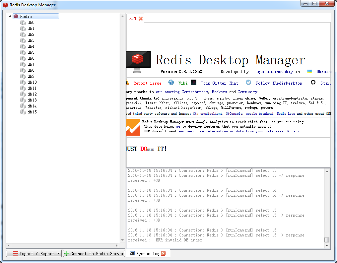
Task: Open the amazing Contributors link
Action: pyautogui.click(x=182, y=92)
